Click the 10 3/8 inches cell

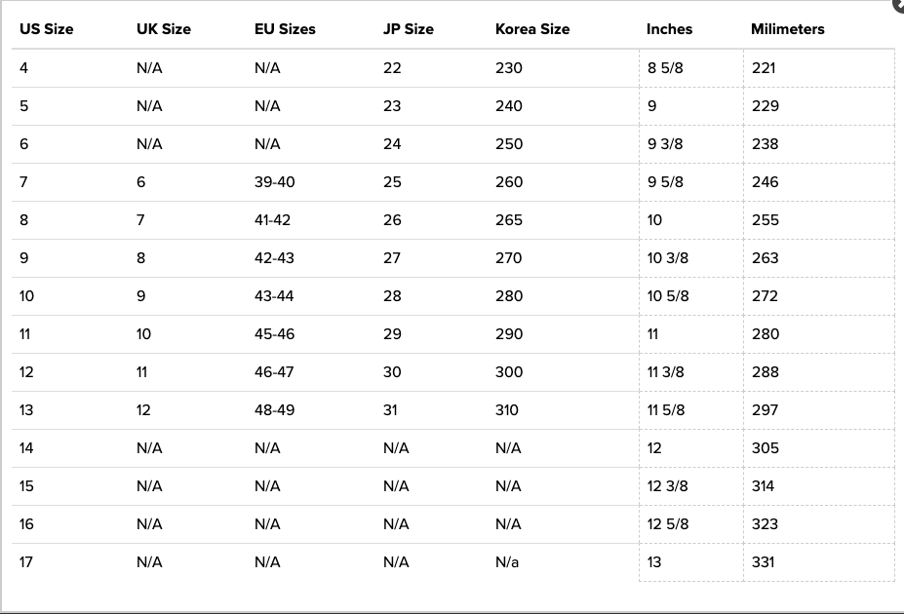[667, 258]
